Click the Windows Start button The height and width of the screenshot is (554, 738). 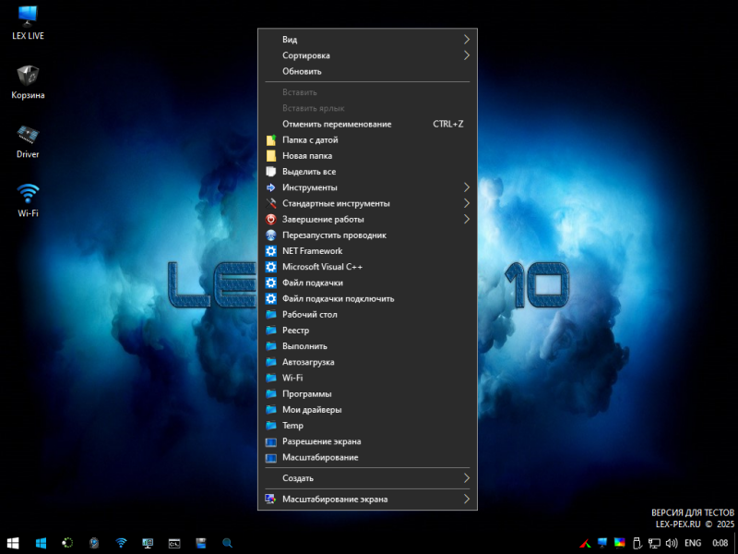(x=14, y=543)
